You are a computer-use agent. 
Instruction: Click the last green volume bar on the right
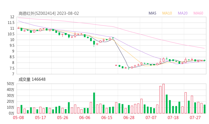204,109
